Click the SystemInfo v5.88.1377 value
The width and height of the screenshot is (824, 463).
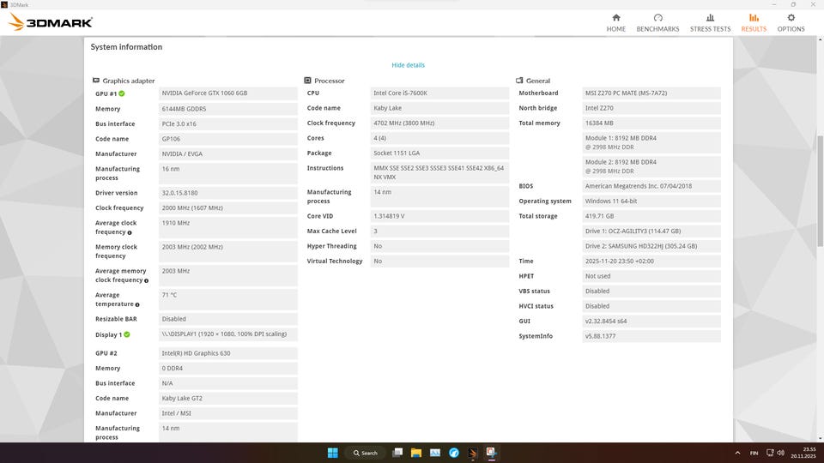tap(651, 336)
